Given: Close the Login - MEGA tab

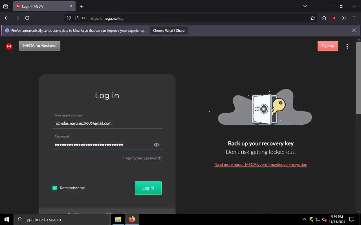Looking at the screenshot, I should click(x=71, y=6).
